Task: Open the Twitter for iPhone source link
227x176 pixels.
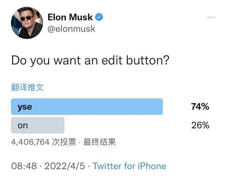Action: [129, 166]
